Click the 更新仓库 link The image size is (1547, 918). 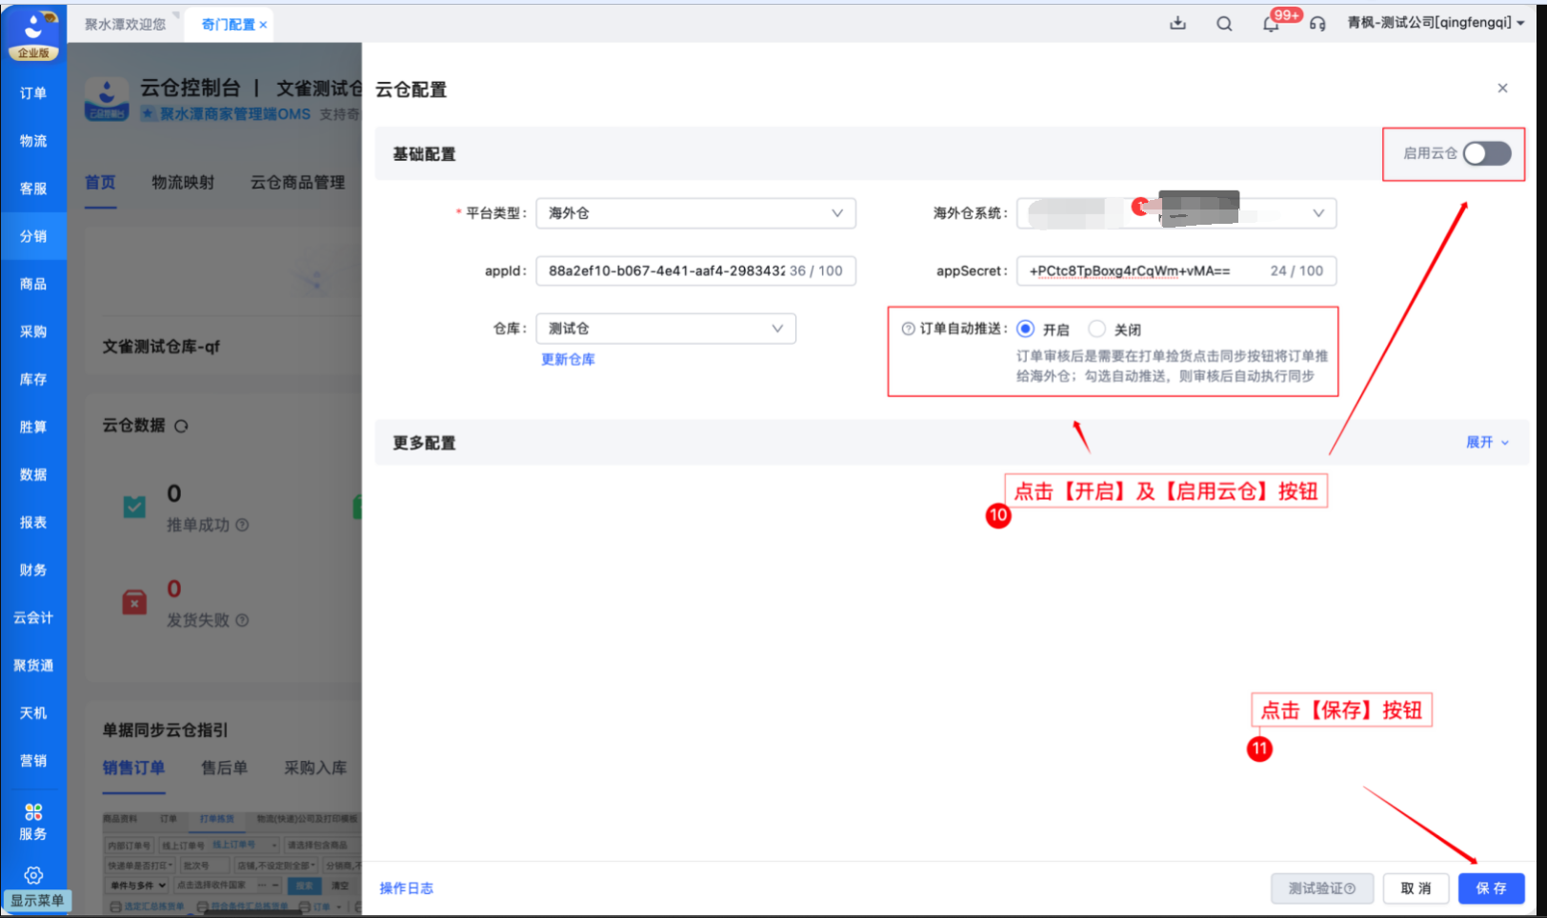[568, 359]
